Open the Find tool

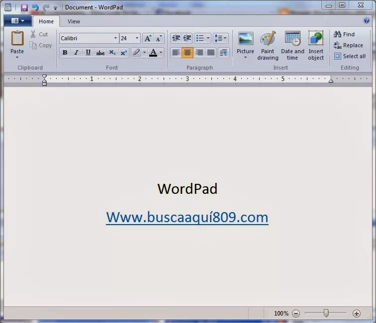coord(344,34)
